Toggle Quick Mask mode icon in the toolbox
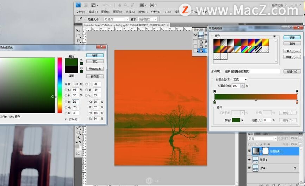 point(78,153)
